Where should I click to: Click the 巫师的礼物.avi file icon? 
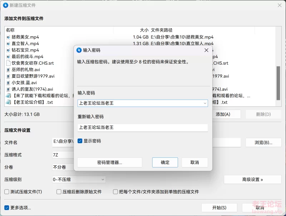[8, 70]
